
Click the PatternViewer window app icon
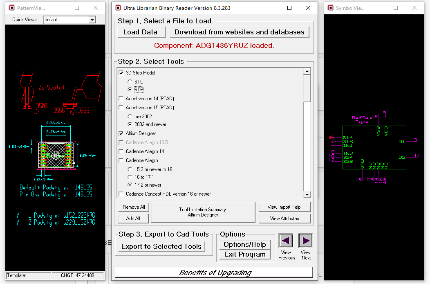[12, 8]
